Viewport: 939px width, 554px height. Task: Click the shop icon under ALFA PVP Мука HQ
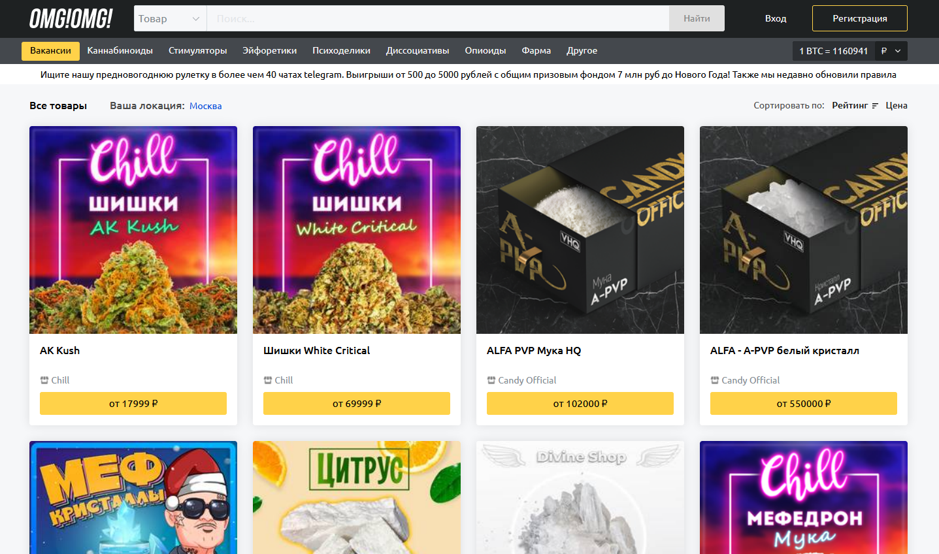coord(491,380)
